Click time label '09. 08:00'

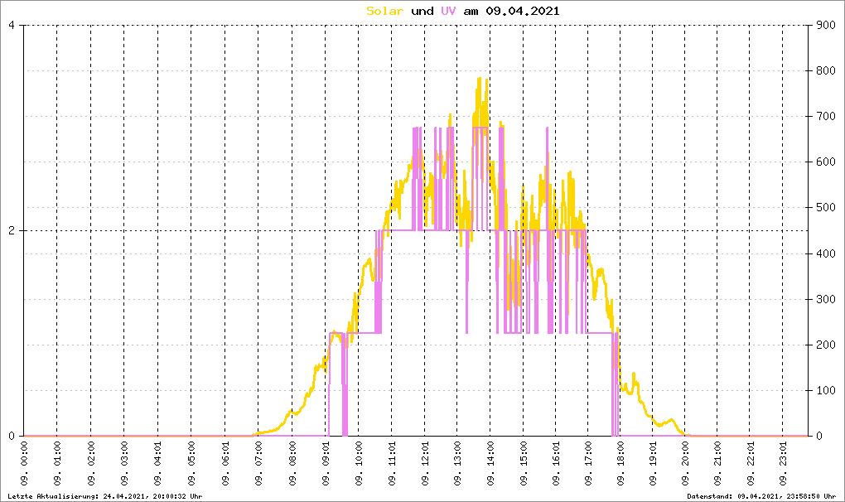coord(292,463)
